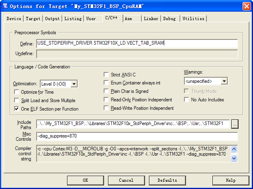Restore settings with the Defaults button

pos(167,180)
